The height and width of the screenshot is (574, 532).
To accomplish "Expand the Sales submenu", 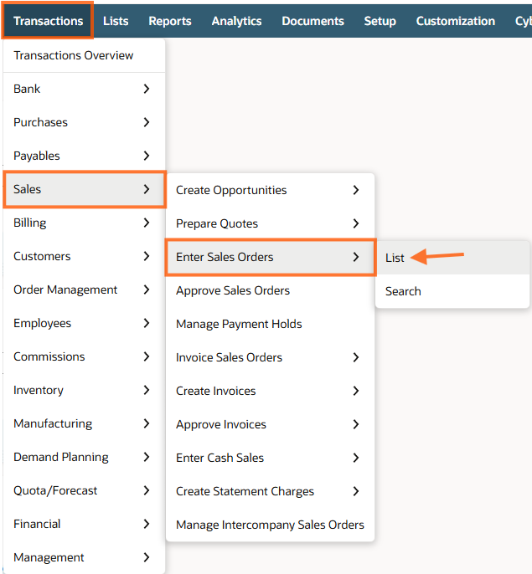I will (82, 189).
